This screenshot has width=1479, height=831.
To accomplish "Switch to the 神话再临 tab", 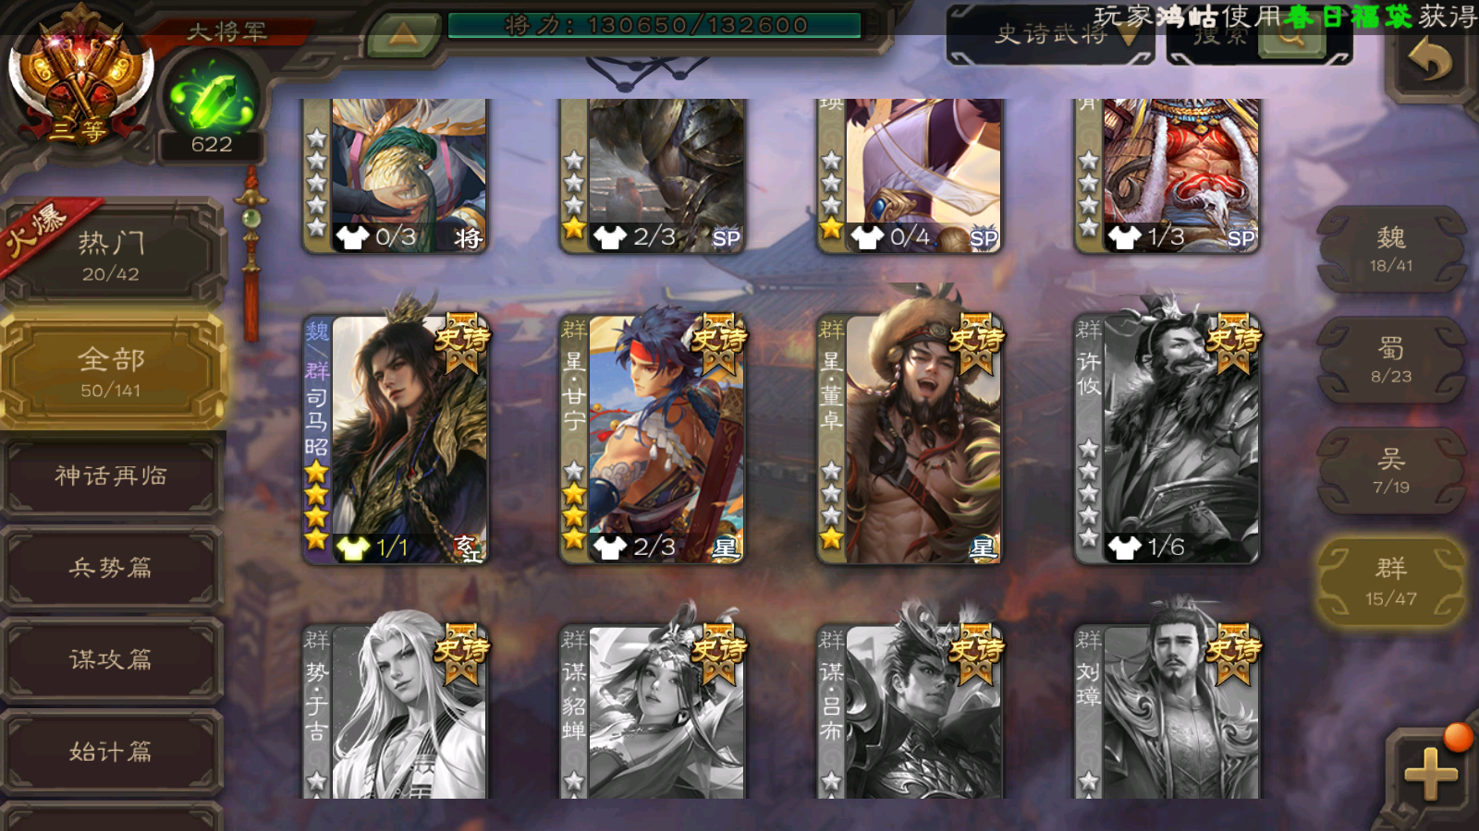I will click(112, 476).
